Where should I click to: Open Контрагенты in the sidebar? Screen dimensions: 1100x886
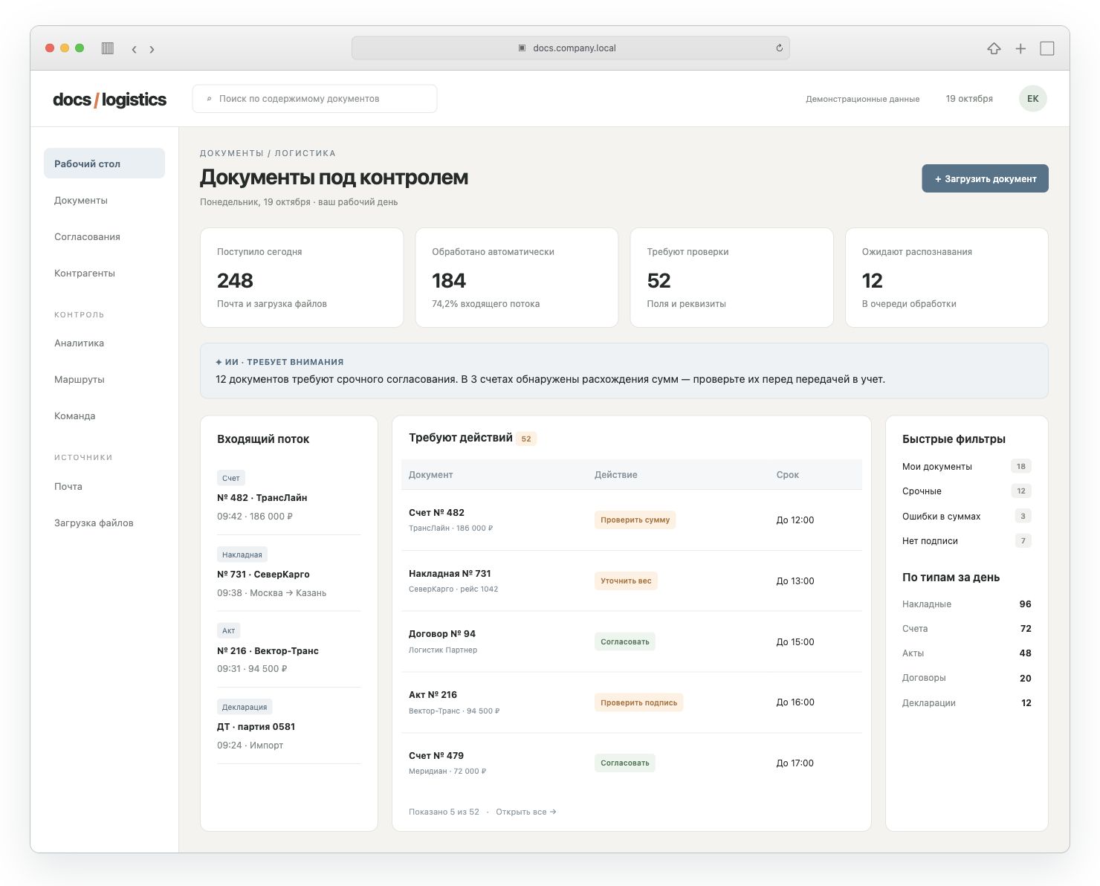click(x=104, y=273)
